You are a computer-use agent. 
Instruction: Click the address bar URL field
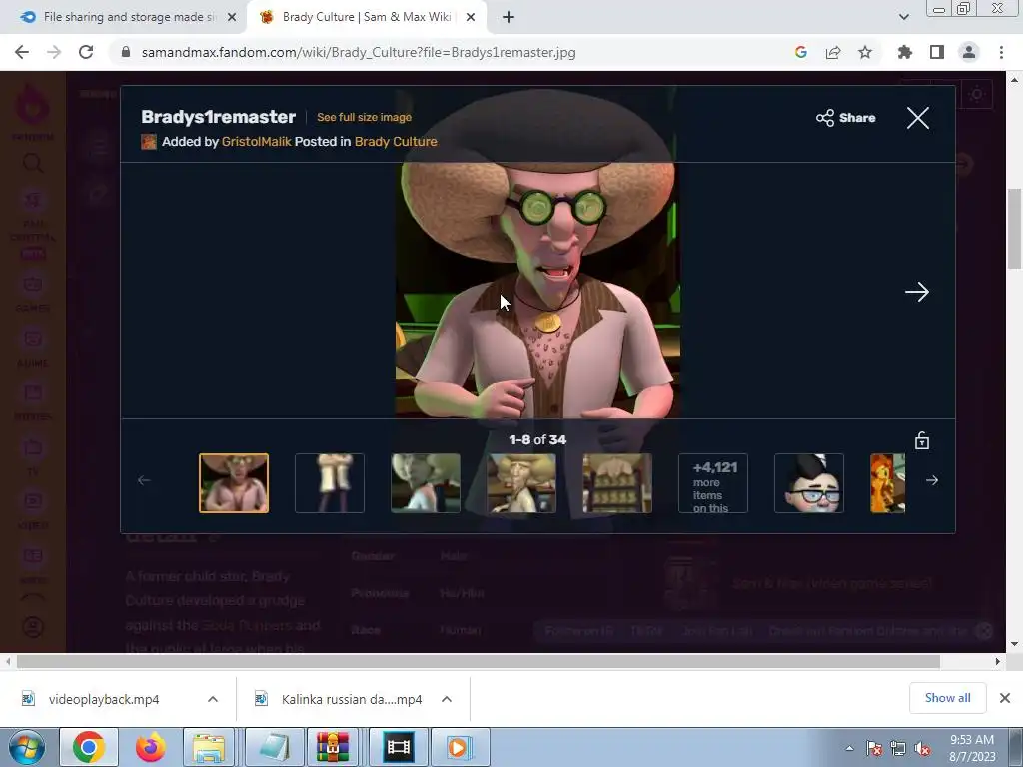coord(451,52)
